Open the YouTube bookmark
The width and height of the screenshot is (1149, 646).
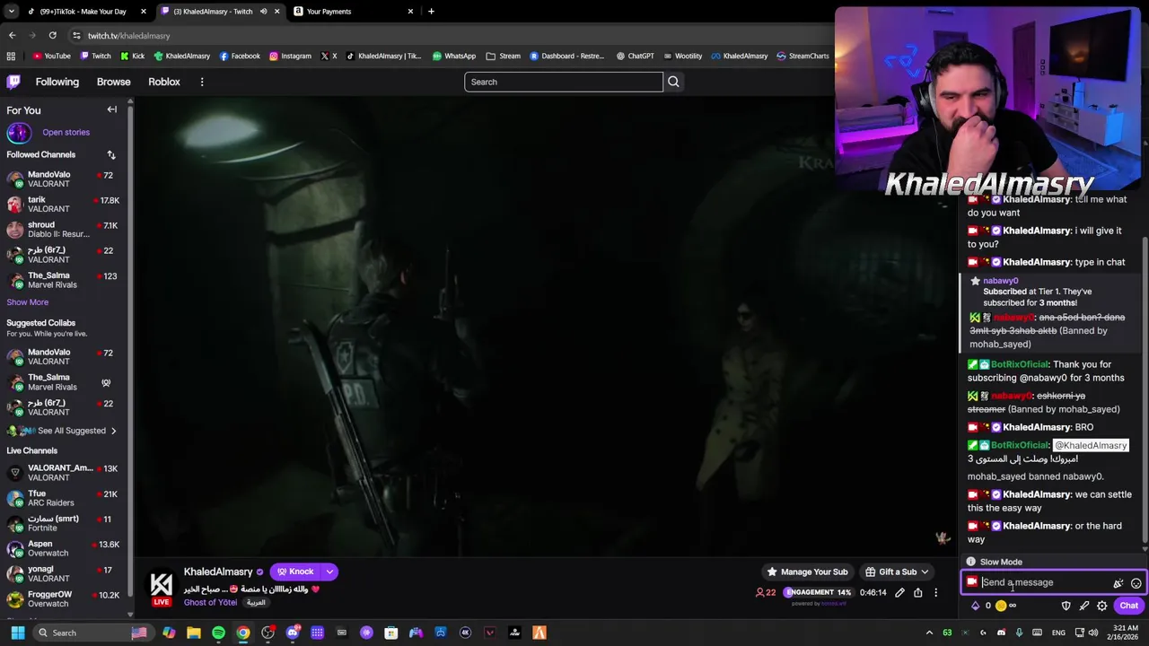click(51, 56)
